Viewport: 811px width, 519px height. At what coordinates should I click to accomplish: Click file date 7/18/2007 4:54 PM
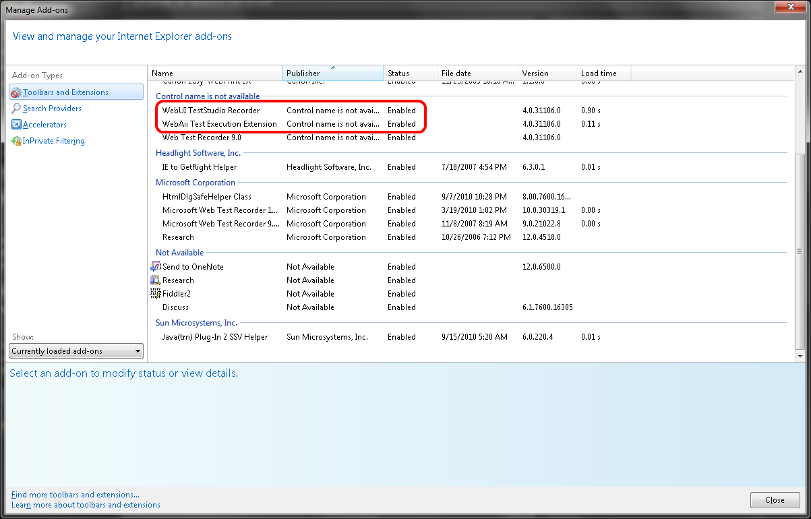[x=474, y=167]
